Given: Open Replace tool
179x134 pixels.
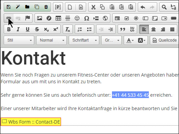Looking at the screenshot, I should tap(173, 7).
